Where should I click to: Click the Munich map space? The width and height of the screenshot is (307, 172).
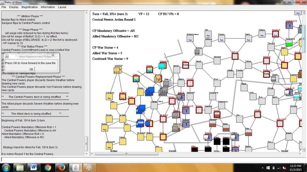coord(217,115)
